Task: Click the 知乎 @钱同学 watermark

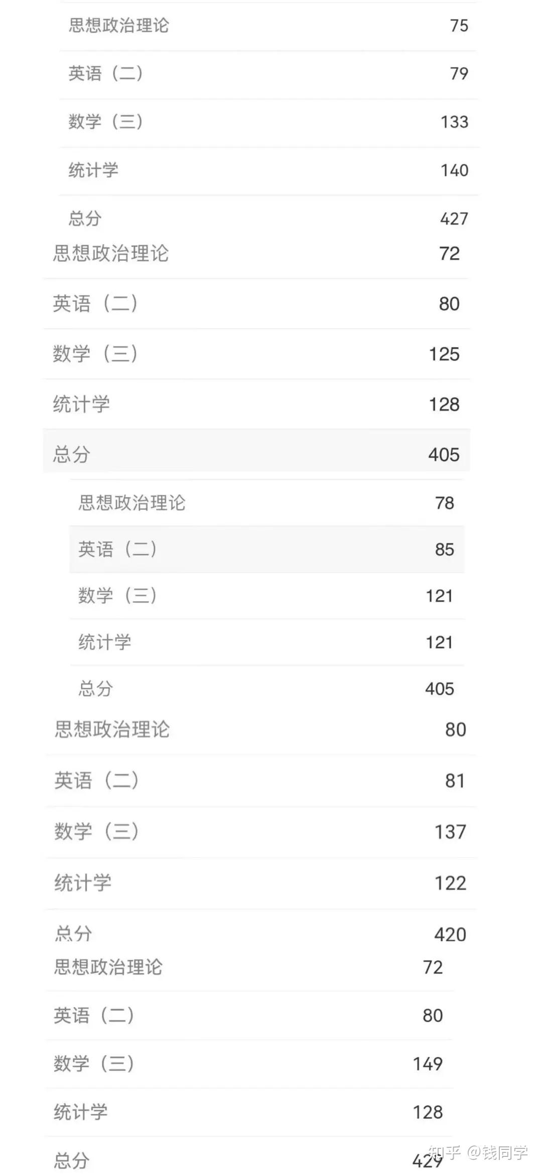Action: [x=478, y=1152]
